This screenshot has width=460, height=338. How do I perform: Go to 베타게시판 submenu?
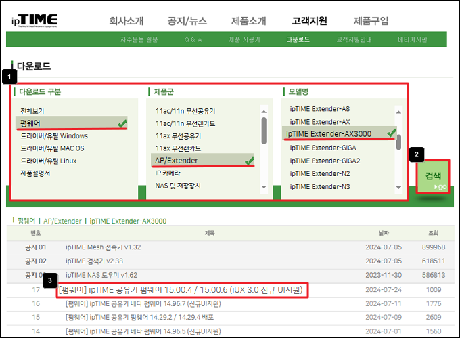413,39
